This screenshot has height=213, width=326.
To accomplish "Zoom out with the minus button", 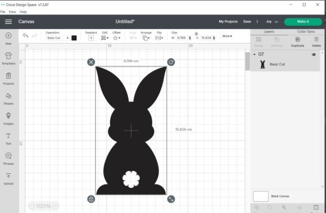I will pyautogui.click(x=31, y=206).
